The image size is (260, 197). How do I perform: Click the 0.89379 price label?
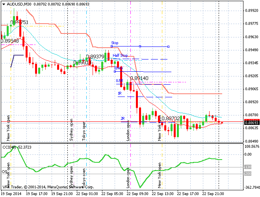click(x=95, y=57)
